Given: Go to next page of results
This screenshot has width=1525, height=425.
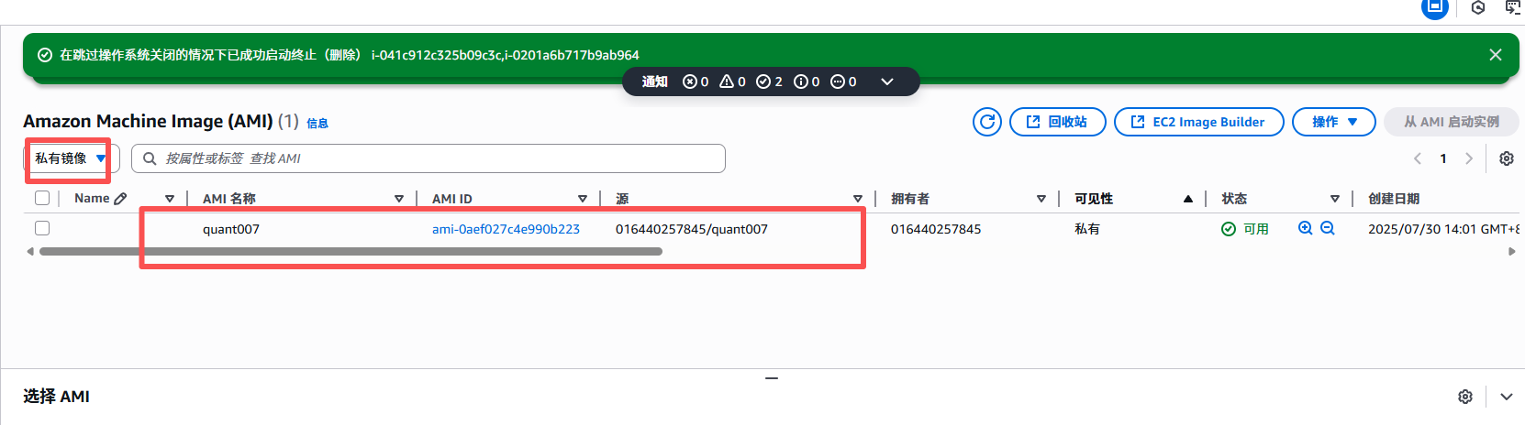Looking at the screenshot, I should [1469, 158].
